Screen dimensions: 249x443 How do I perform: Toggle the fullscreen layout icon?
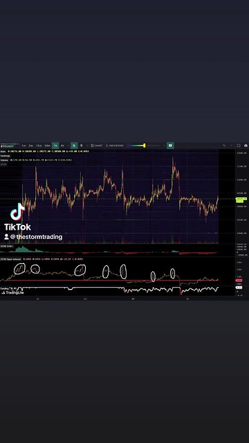click(239, 145)
